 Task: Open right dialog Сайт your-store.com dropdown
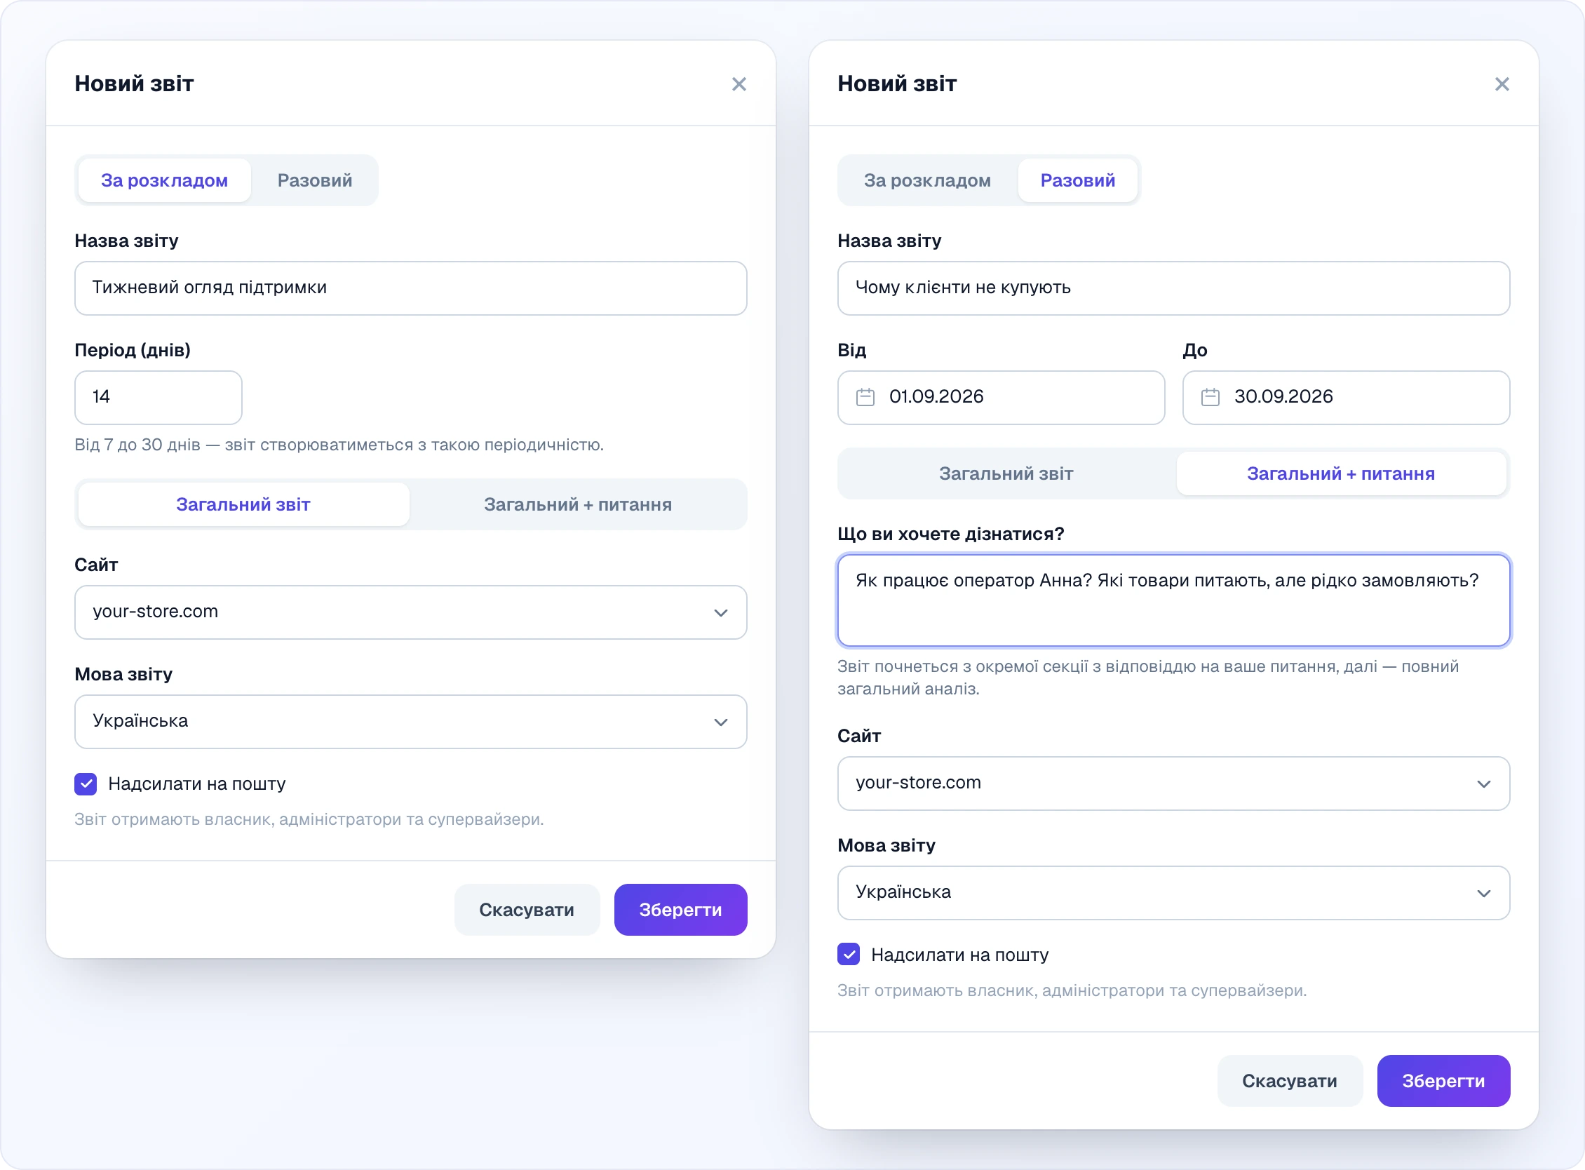pyautogui.click(x=1173, y=784)
